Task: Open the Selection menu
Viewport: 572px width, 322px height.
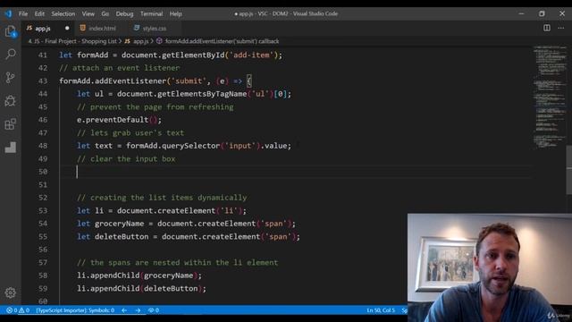Action: tap(63, 14)
